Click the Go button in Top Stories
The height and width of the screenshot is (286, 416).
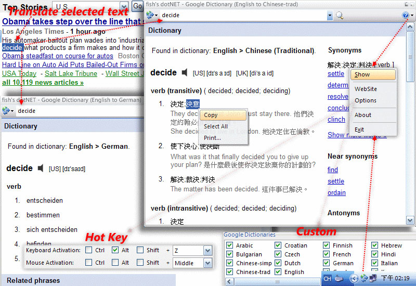137,6
